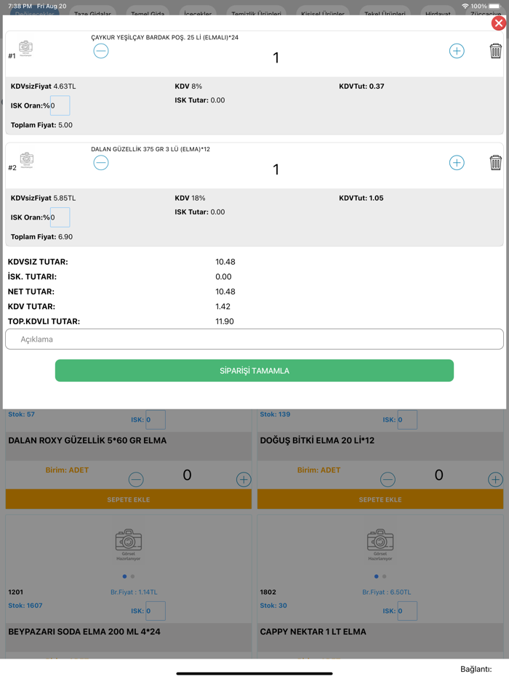
Task: Tap TOP.KDVLI TUTAR value 11.90
Action: click(x=225, y=321)
